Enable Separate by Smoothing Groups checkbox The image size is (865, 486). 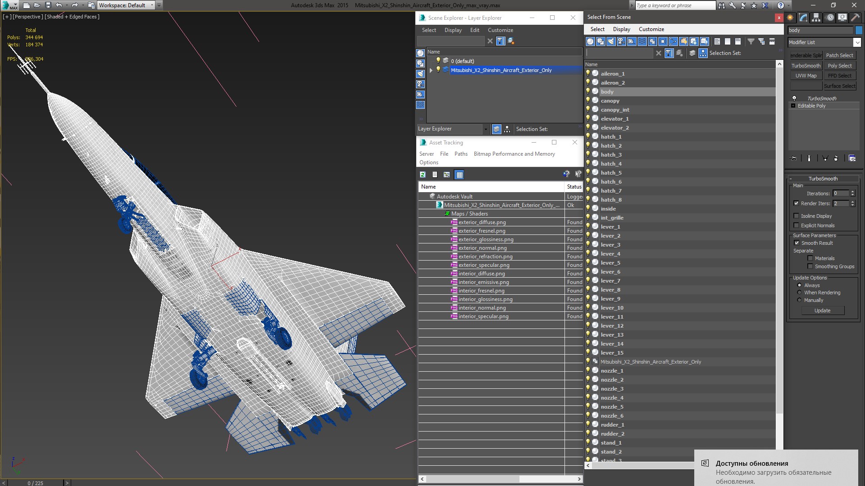click(x=810, y=266)
